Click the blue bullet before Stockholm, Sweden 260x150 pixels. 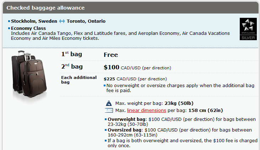click(9, 21)
